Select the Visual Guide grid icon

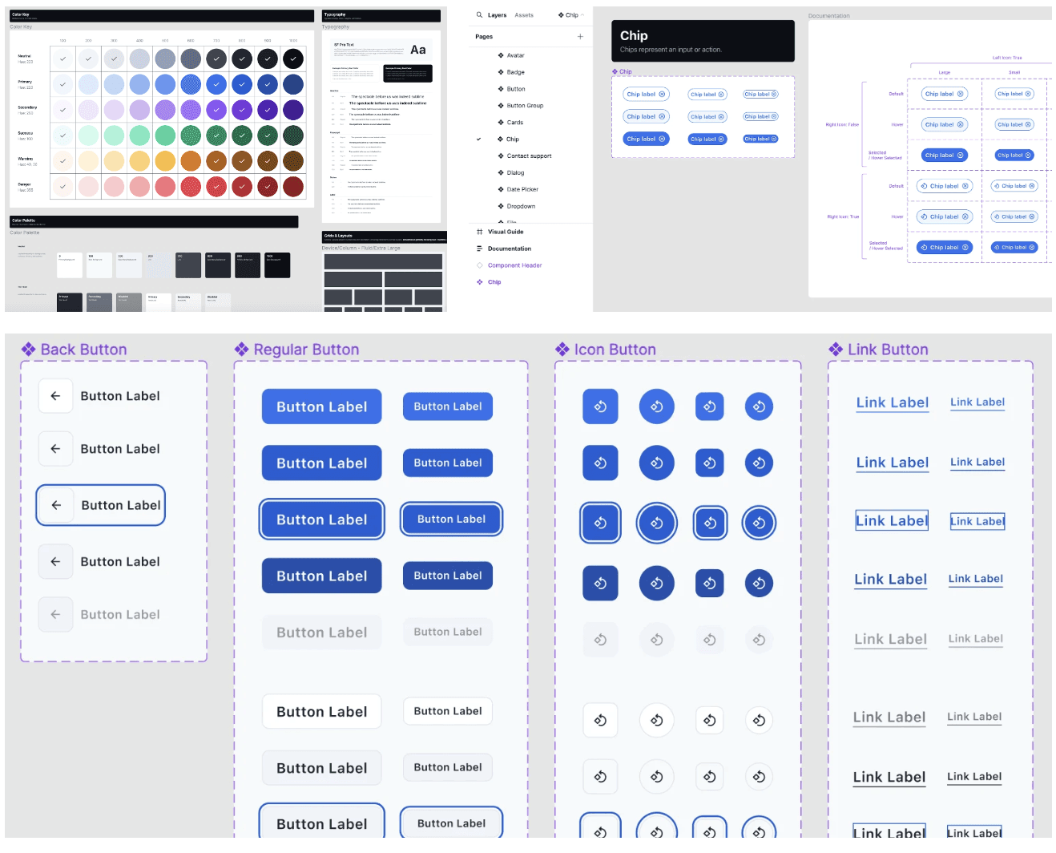[479, 232]
